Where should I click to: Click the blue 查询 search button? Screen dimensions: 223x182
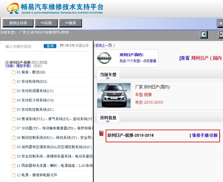pyautogui.click(x=50, y=46)
